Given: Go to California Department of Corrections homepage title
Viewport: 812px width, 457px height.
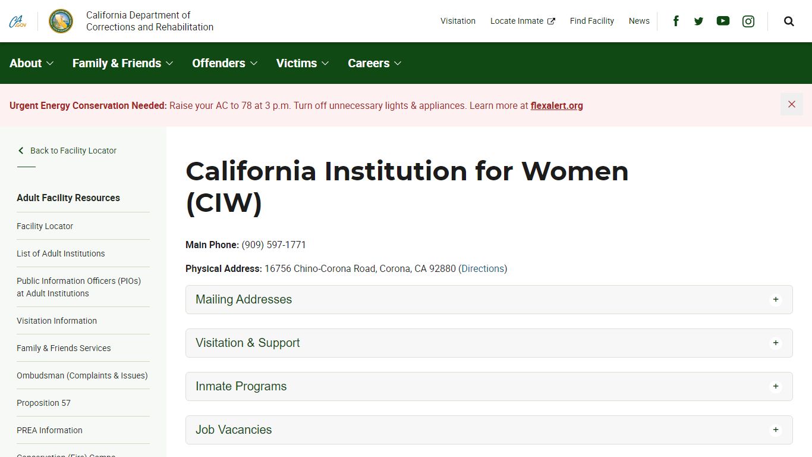Looking at the screenshot, I should pyautogui.click(x=150, y=21).
